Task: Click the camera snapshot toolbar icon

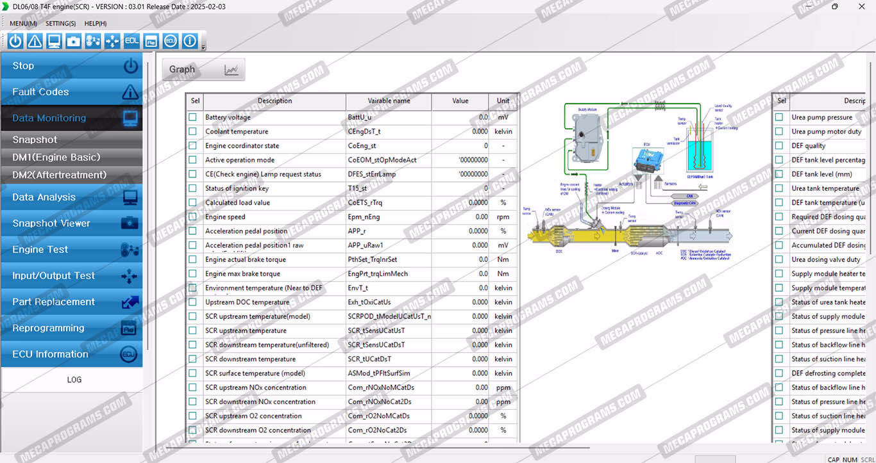Action: 74,41
